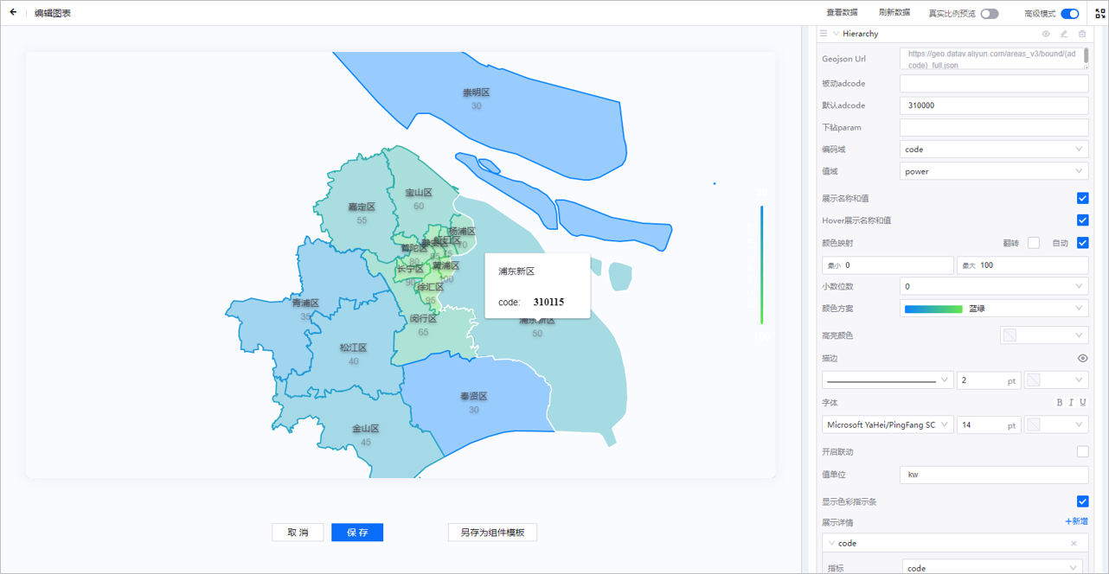Click the Hierarchy layer edit pencil icon

tap(1064, 35)
